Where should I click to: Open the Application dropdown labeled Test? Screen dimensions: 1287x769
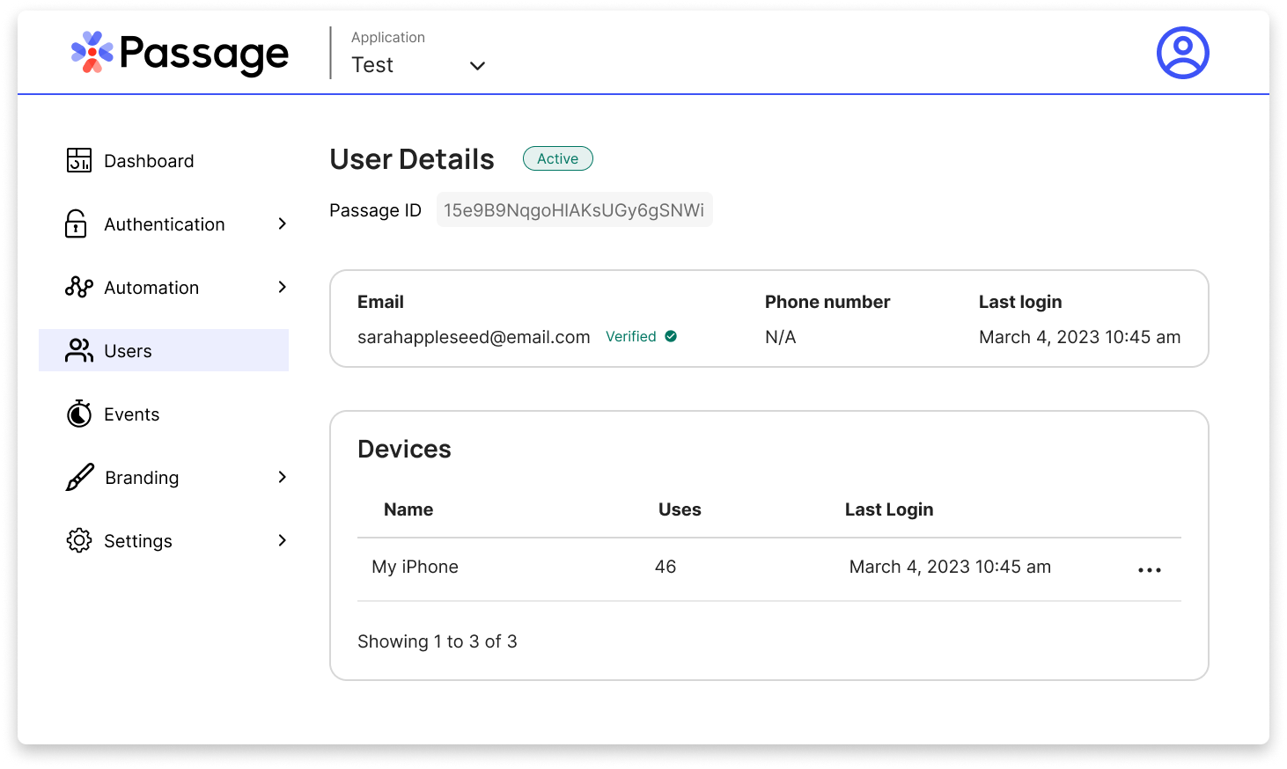pos(420,64)
